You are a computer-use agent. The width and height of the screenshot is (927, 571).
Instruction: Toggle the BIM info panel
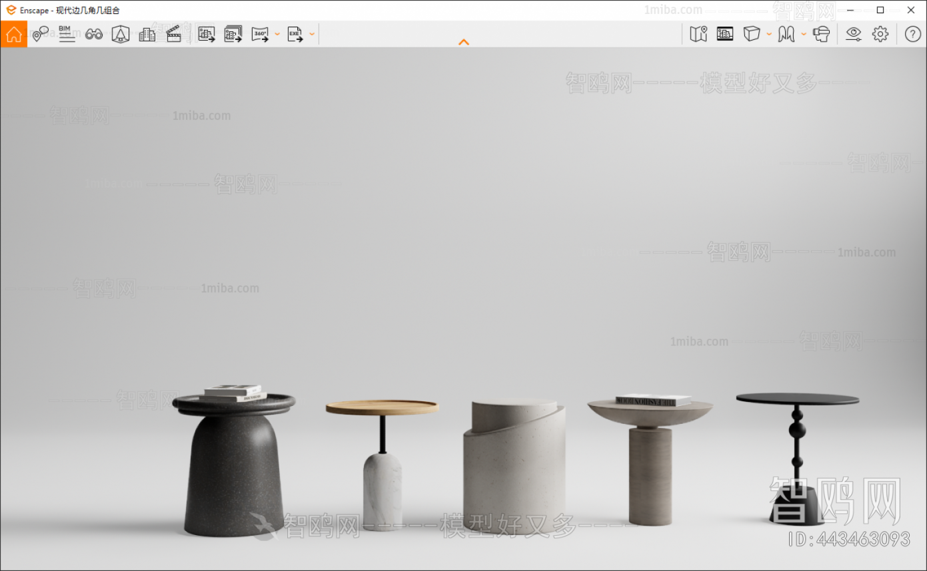coord(67,34)
